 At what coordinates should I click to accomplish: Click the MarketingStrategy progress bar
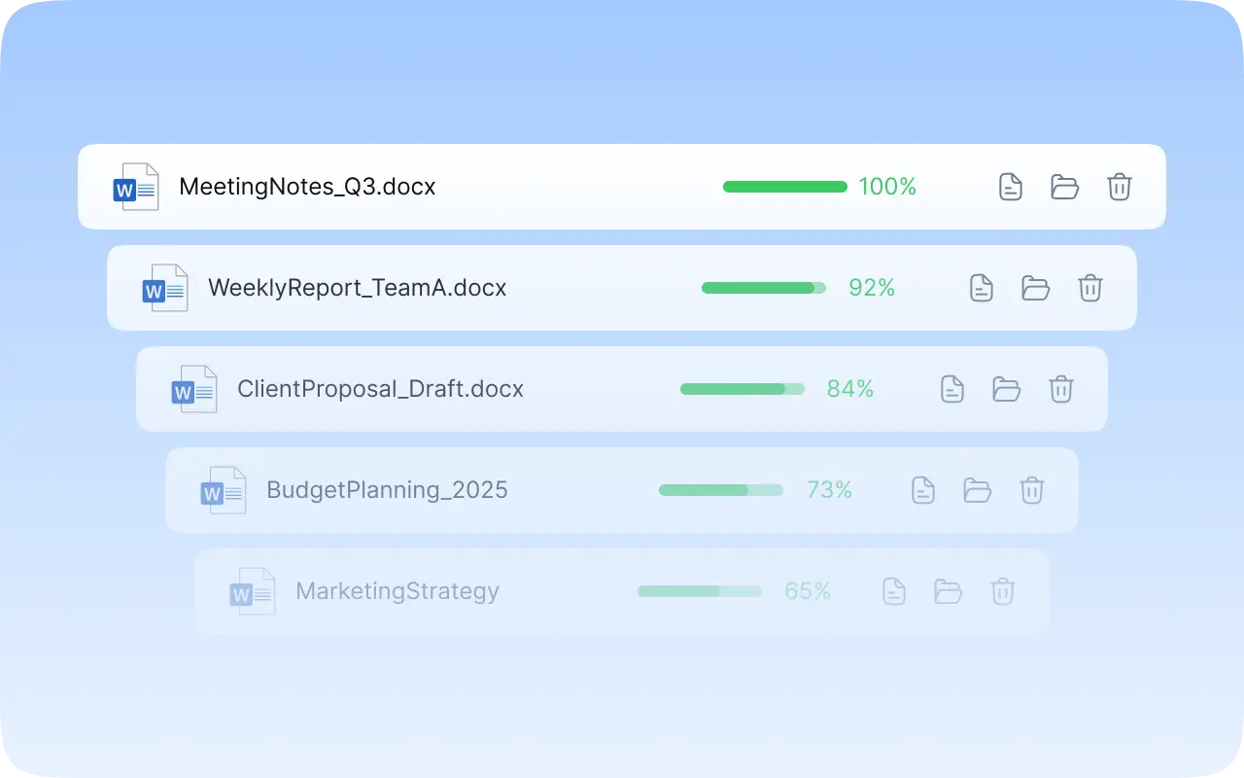(700, 591)
